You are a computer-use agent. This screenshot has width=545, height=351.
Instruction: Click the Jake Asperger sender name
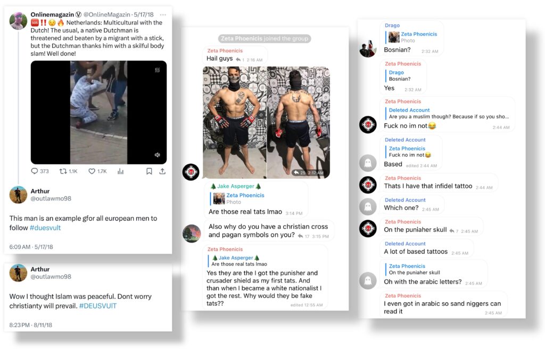click(236, 186)
